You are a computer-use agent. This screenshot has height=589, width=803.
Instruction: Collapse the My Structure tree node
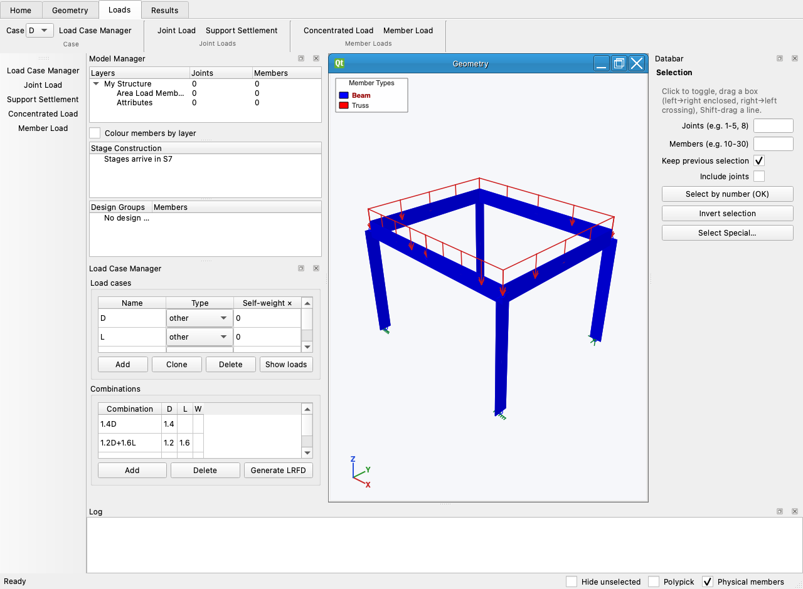click(x=96, y=83)
